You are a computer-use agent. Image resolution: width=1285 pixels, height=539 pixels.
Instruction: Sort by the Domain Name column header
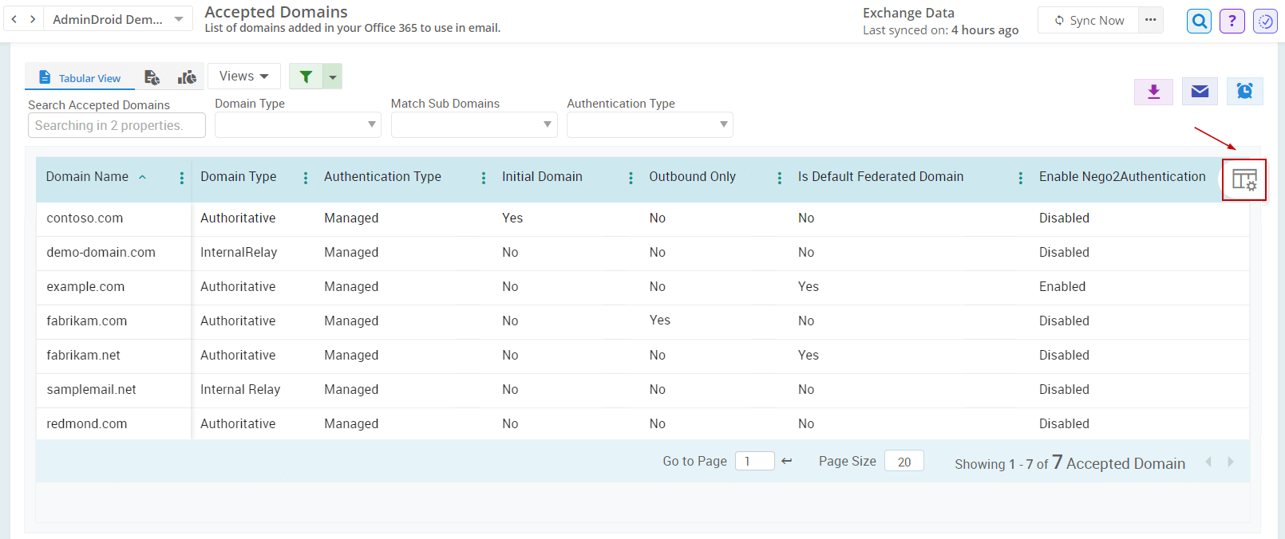pos(87,177)
